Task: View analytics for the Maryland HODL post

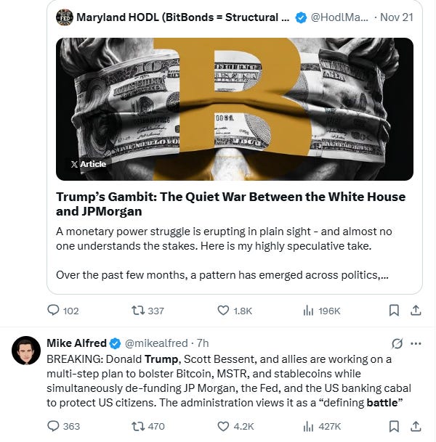Action: (x=308, y=311)
